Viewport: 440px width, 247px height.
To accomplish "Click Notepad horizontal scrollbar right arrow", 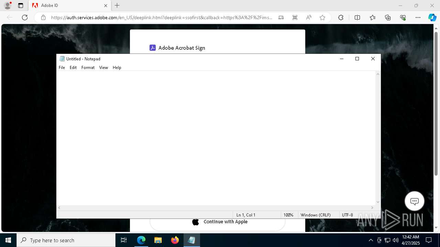I will tap(372, 208).
